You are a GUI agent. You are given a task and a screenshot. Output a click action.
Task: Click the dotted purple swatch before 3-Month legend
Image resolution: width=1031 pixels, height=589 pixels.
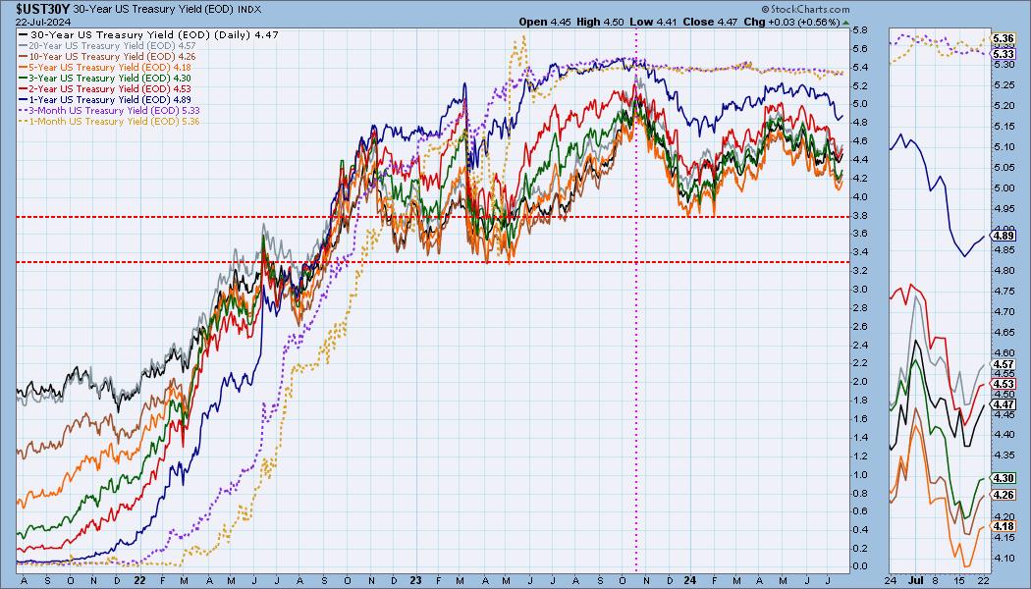(x=23, y=110)
